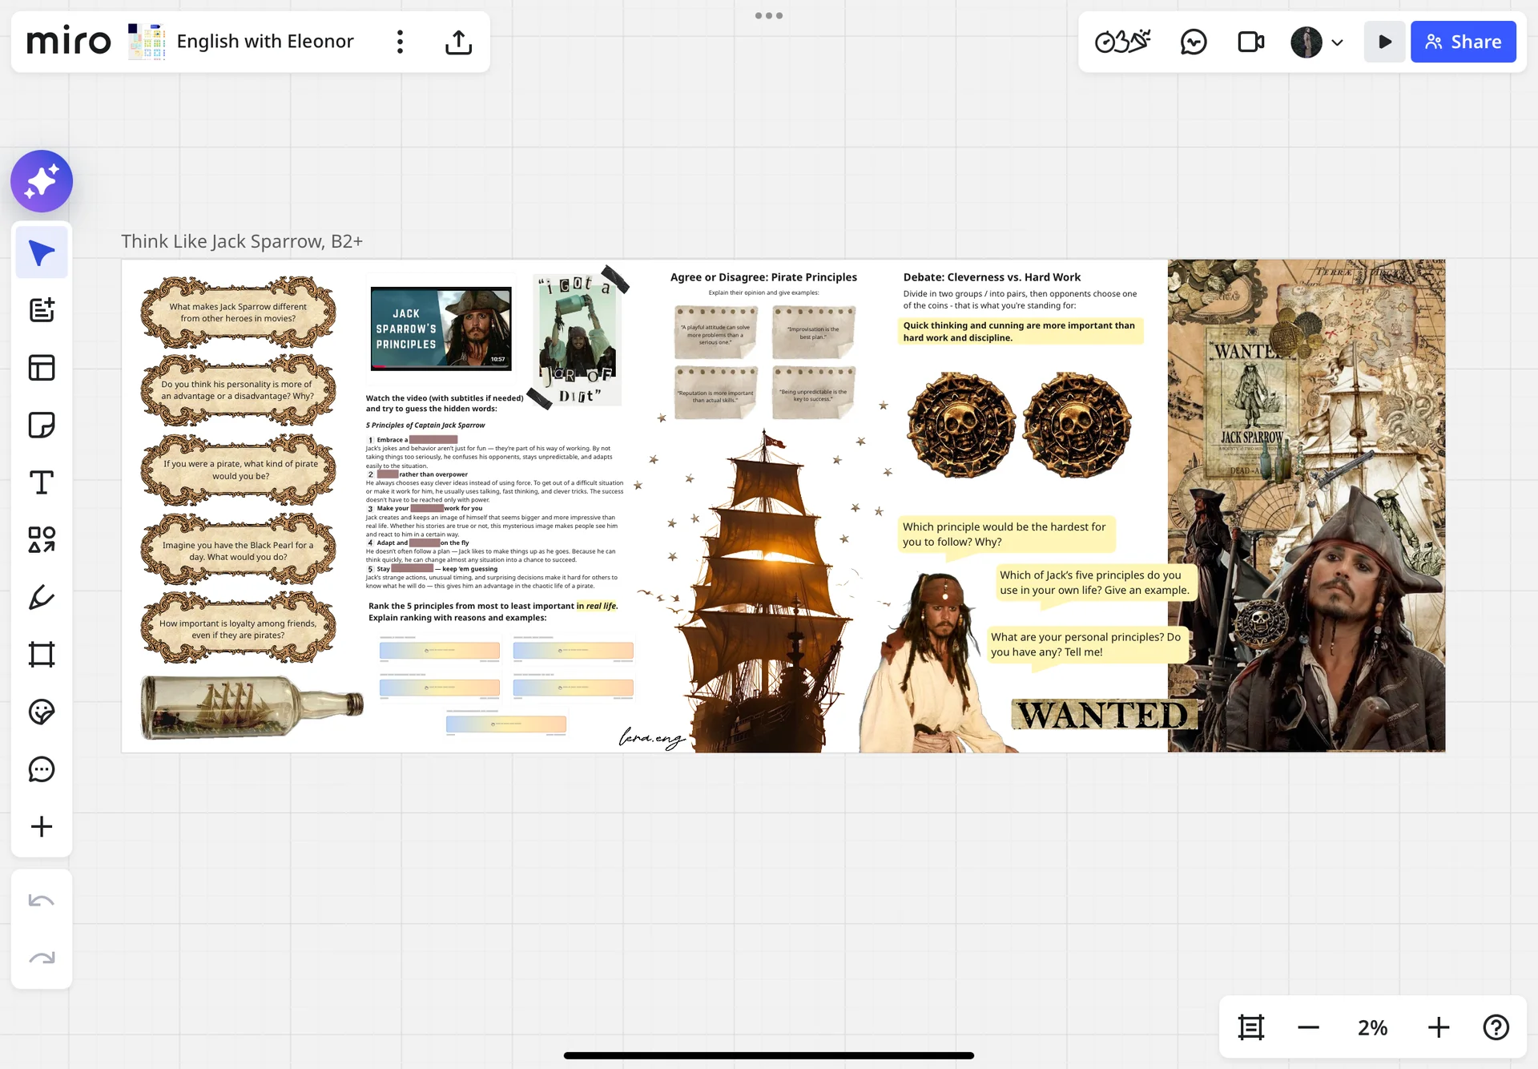Open the frames list panel icon
This screenshot has width=1538, height=1069.
tap(1251, 1027)
